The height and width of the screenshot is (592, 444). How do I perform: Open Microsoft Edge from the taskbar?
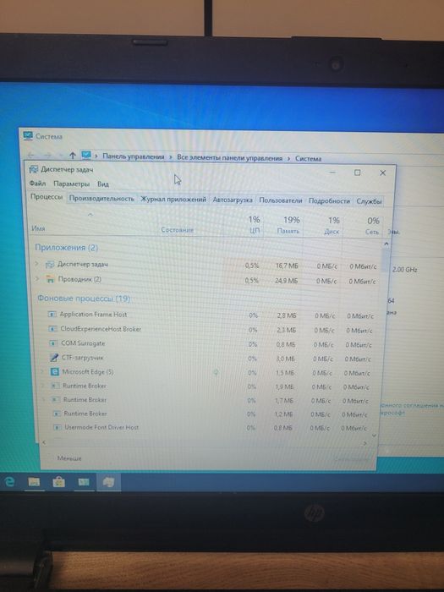click(x=10, y=481)
